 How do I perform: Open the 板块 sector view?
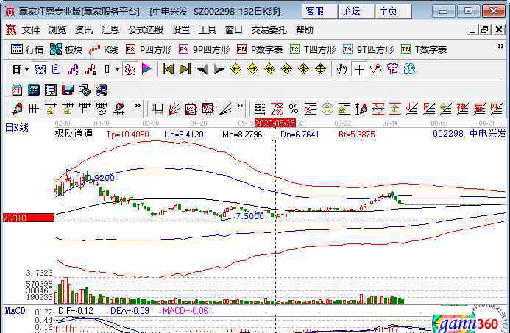click(x=66, y=50)
